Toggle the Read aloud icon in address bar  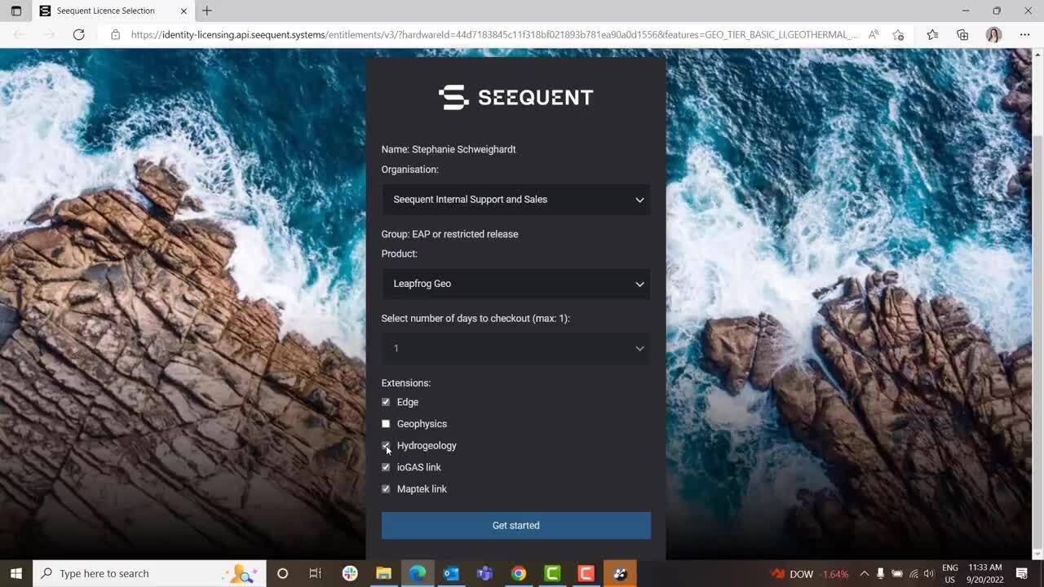[874, 34]
